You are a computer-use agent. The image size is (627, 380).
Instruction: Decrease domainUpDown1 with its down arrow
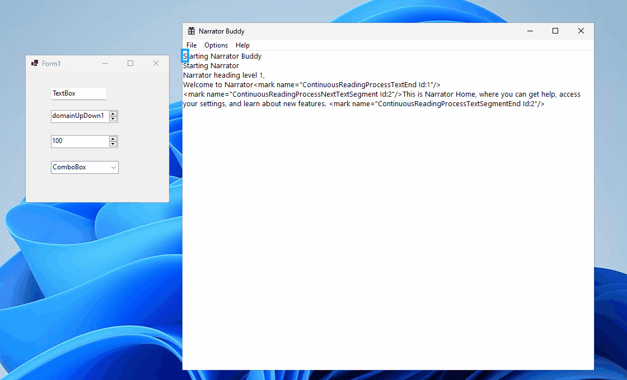[x=113, y=118]
